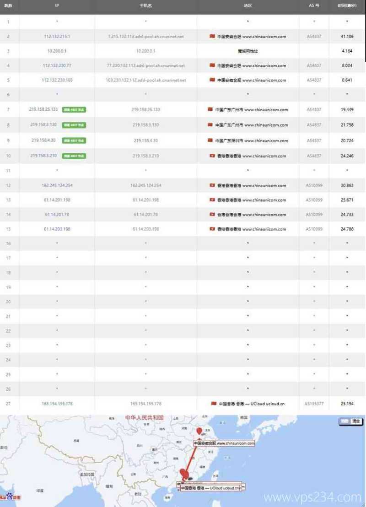
Task: Click the 时间(毫秒) column header
Action: (347, 5)
